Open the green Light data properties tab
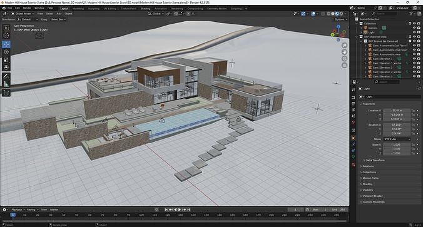The height and width of the screenshot is (227, 423). click(x=354, y=157)
